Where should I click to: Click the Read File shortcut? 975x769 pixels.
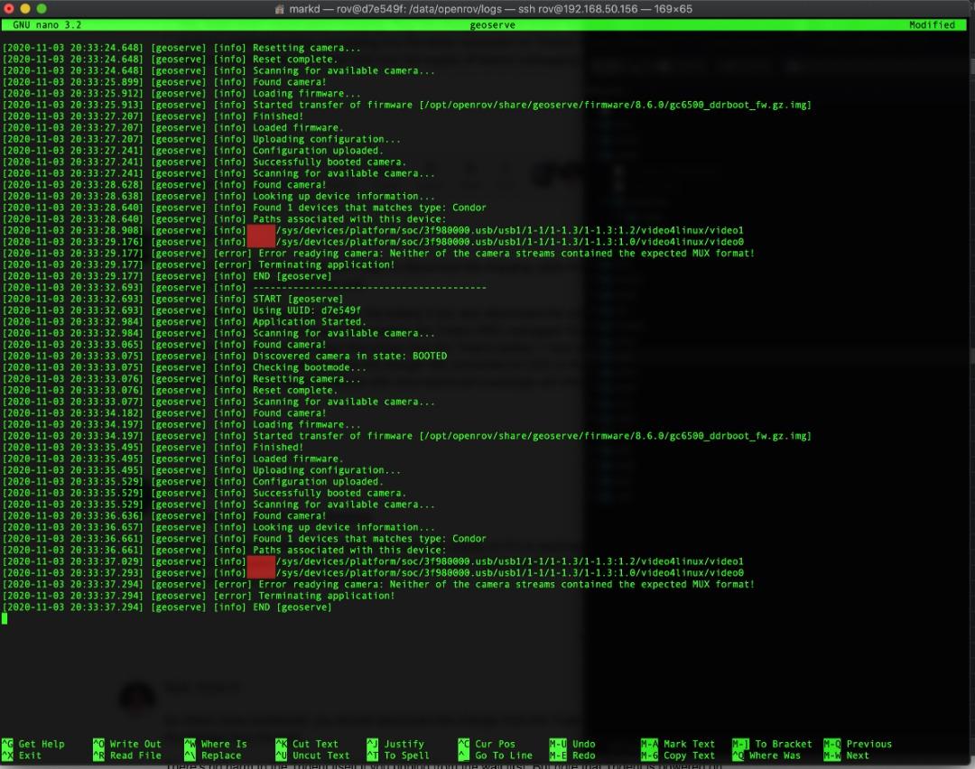(x=135, y=755)
